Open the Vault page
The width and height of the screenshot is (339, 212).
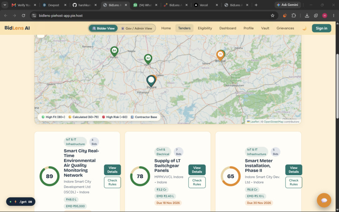point(265,28)
